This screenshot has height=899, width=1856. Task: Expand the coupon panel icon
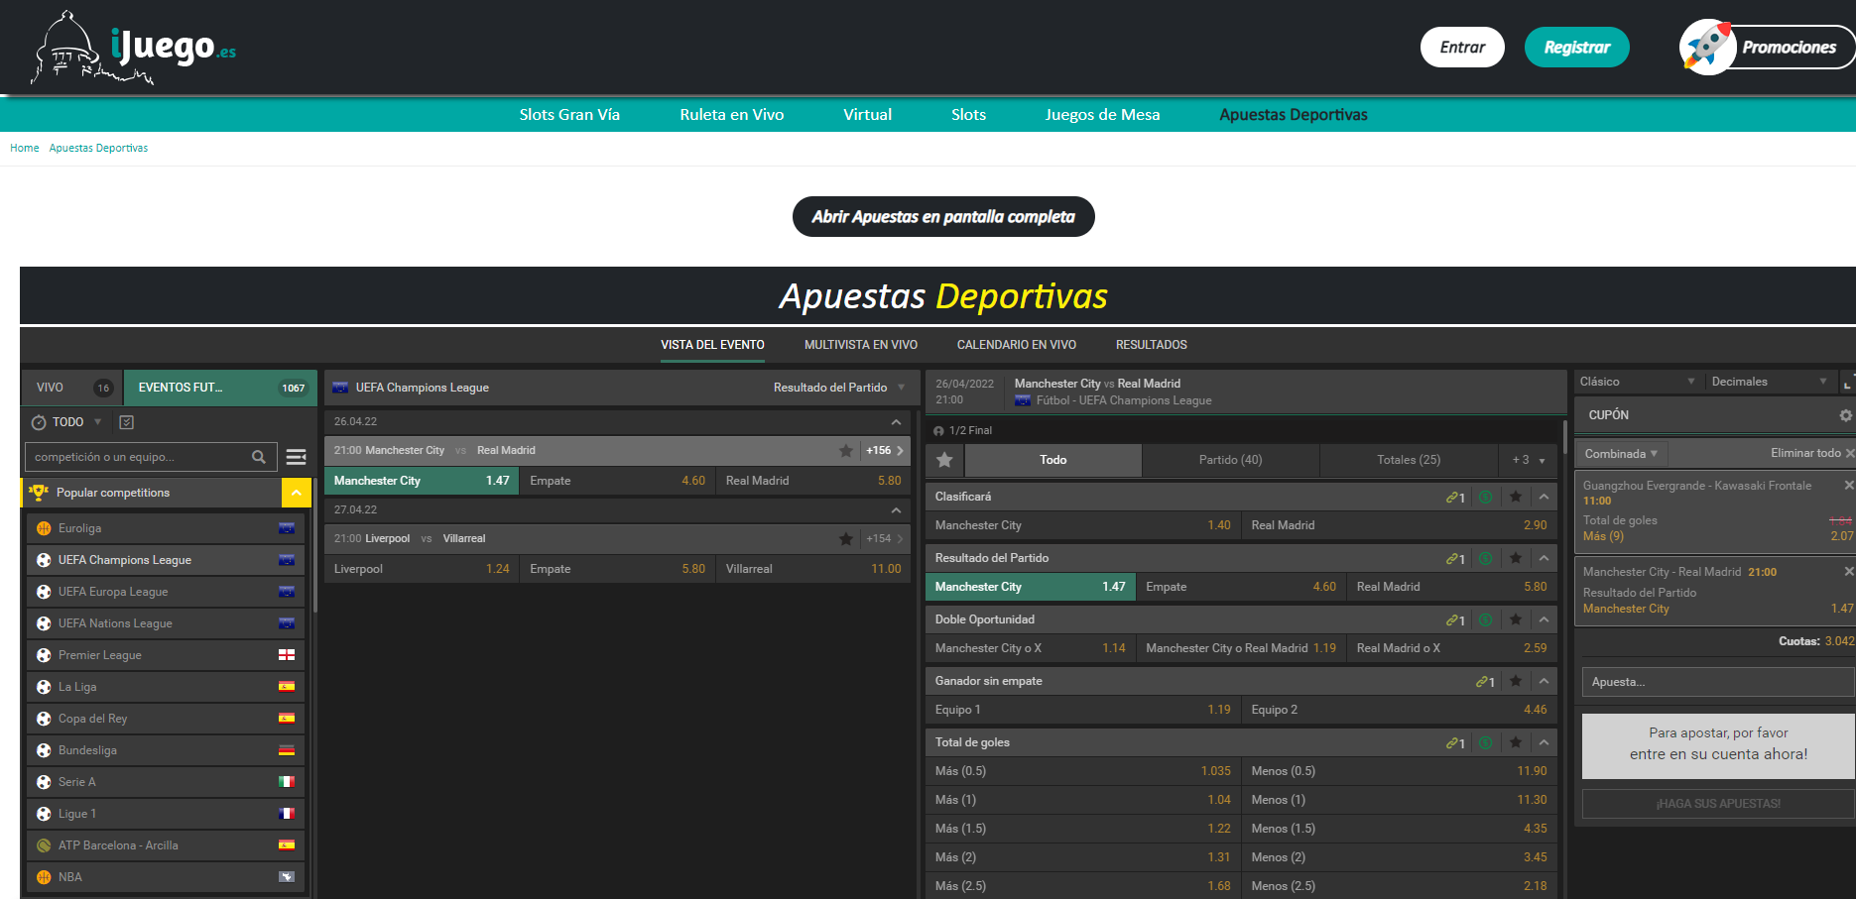[1848, 383]
